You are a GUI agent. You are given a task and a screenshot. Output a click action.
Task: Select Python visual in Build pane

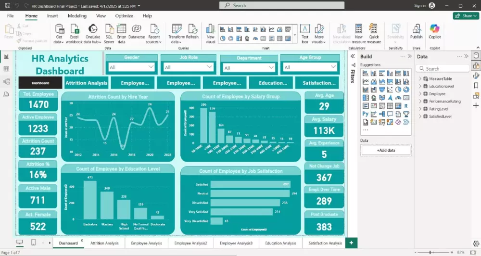point(366,114)
